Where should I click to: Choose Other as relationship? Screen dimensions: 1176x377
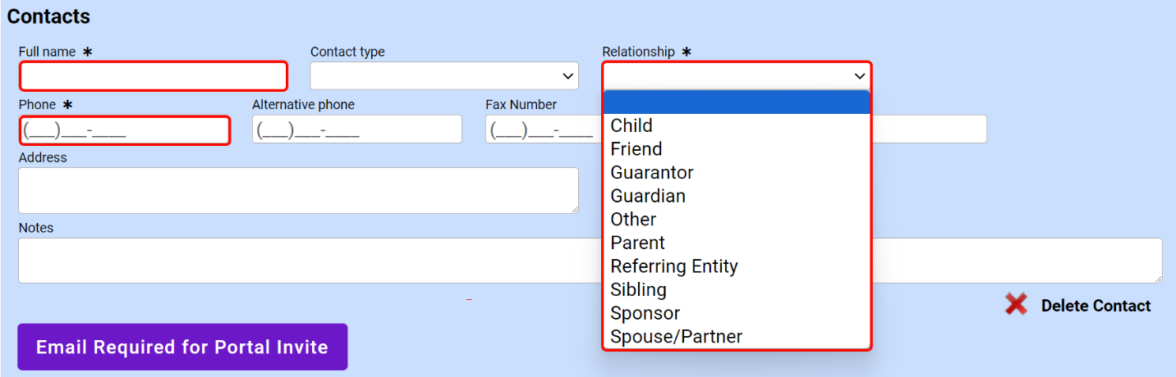(633, 220)
